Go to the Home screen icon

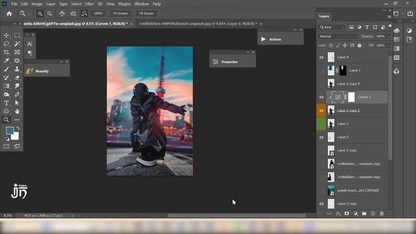click(x=9, y=14)
